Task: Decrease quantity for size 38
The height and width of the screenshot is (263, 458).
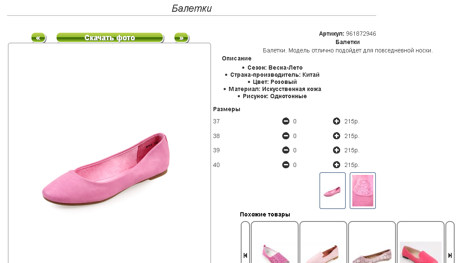Action: click(x=286, y=136)
